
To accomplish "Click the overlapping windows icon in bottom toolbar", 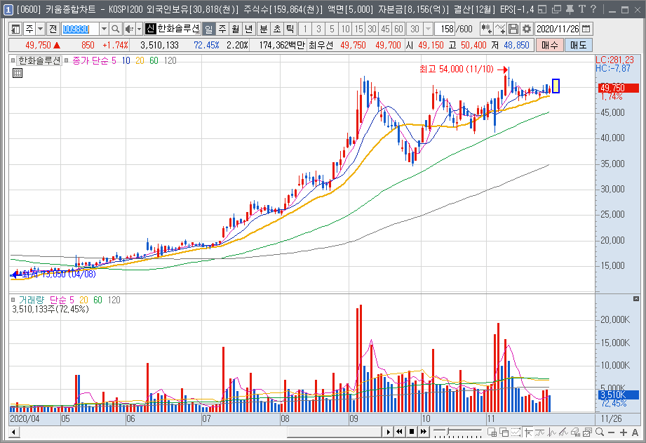I will [x=504, y=432].
